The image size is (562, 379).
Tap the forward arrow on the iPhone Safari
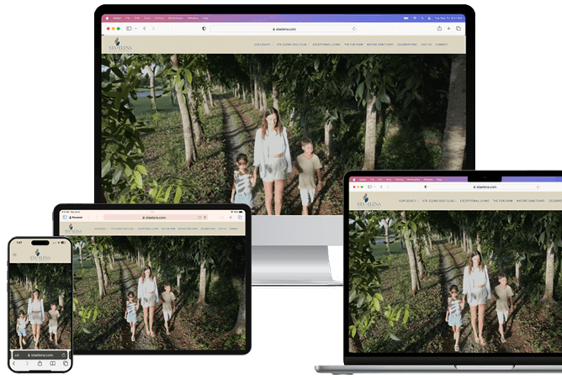[27, 364]
